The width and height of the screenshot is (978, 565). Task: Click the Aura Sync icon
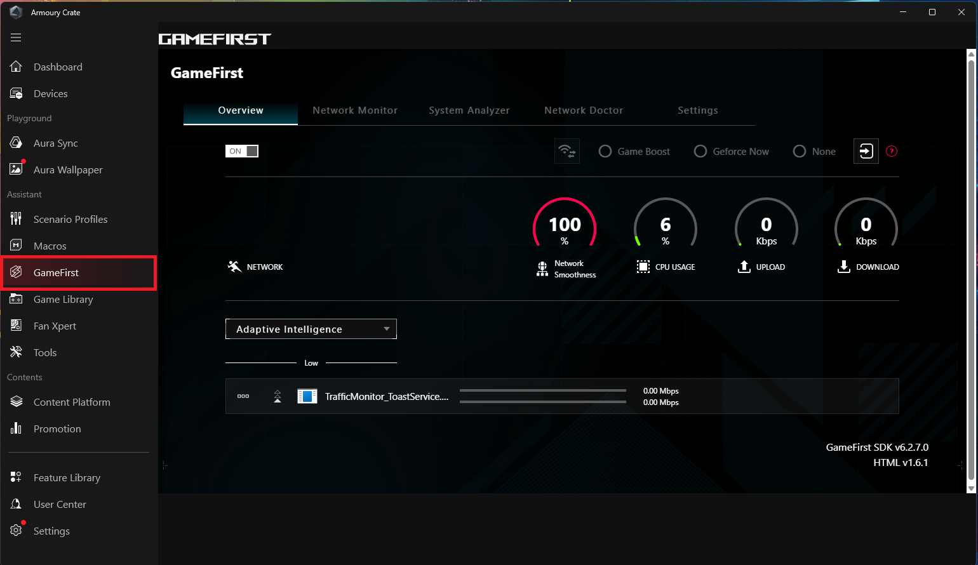pyautogui.click(x=16, y=143)
